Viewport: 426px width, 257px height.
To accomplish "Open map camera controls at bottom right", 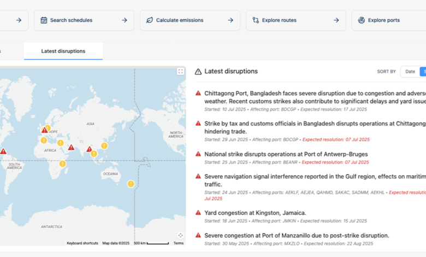I will 180,235.
